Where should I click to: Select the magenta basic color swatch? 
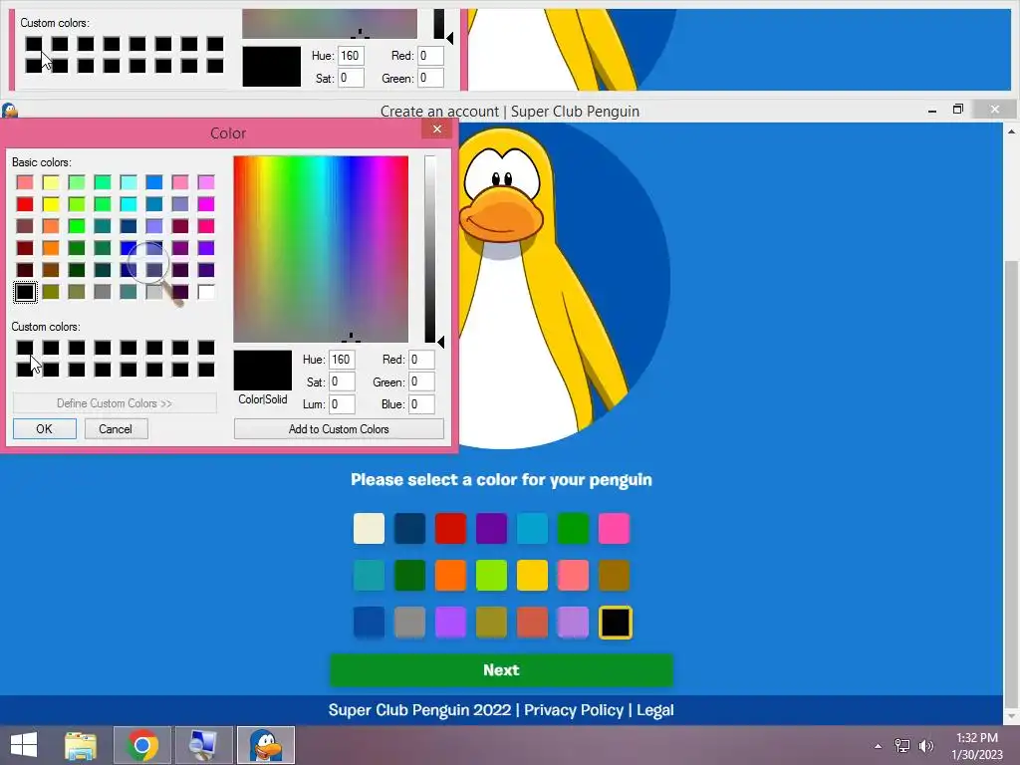pos(206,204)
